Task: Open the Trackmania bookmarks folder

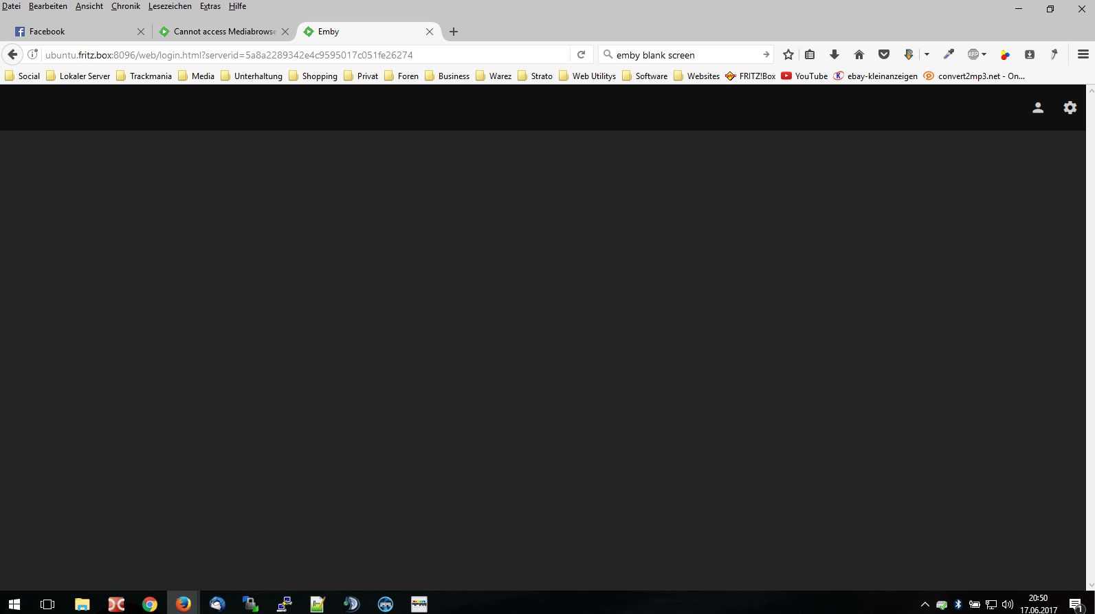Action: point(144,76)
